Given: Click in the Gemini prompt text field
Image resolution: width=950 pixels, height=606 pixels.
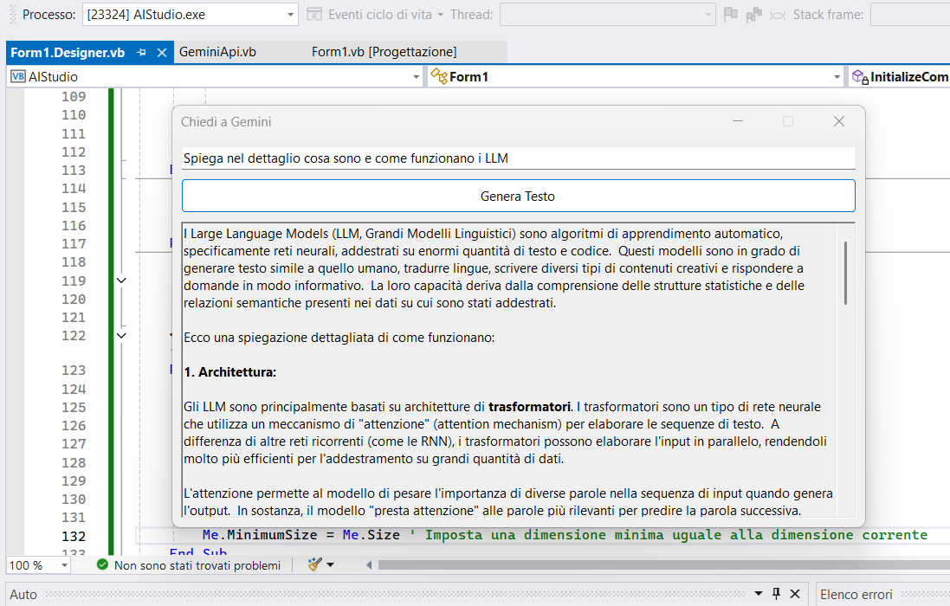Looking at the screenshot, I should coord(518,158).
